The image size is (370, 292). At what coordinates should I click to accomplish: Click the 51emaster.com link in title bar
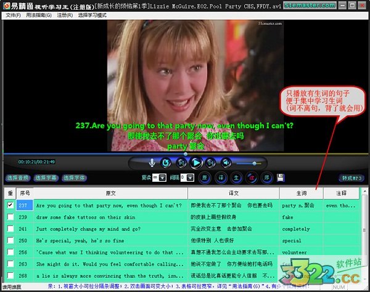(x=310, y=5)
